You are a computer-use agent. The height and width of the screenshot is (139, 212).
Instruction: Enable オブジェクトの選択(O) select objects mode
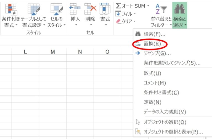tap(165, 122)
